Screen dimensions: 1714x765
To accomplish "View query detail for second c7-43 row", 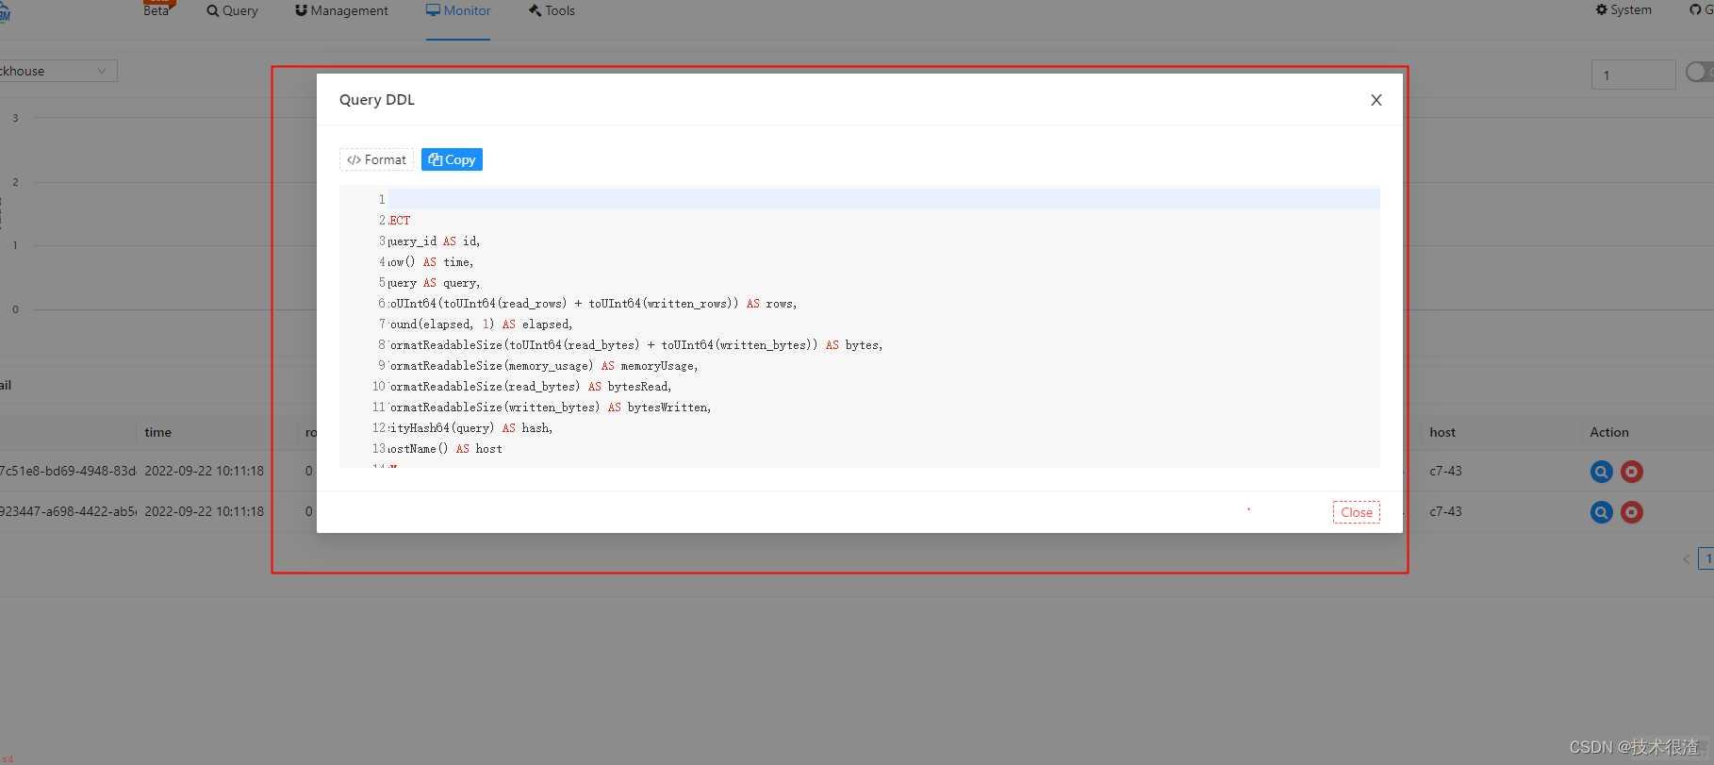I will 1601,512.
